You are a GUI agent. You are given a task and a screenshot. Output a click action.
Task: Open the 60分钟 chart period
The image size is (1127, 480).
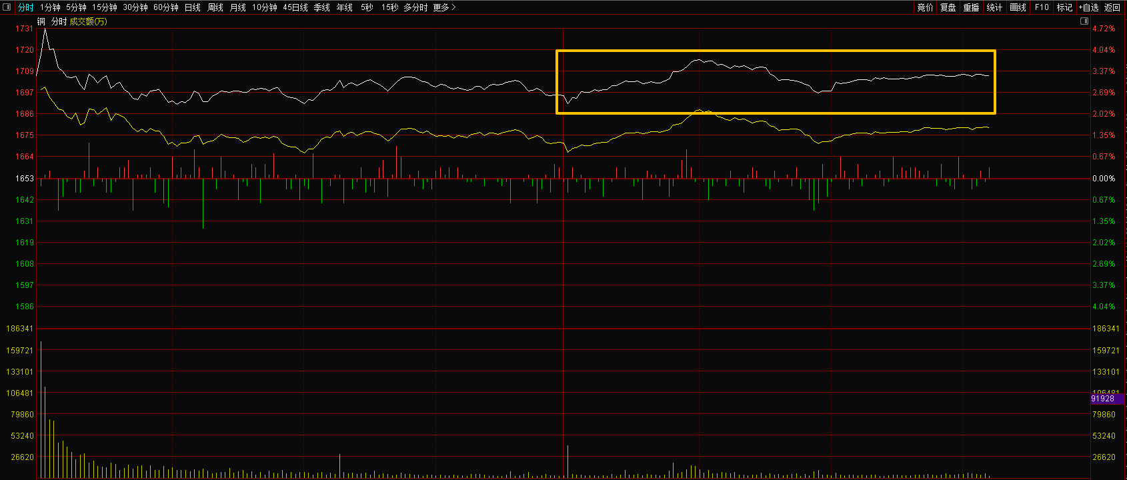[x=165, y=7]
